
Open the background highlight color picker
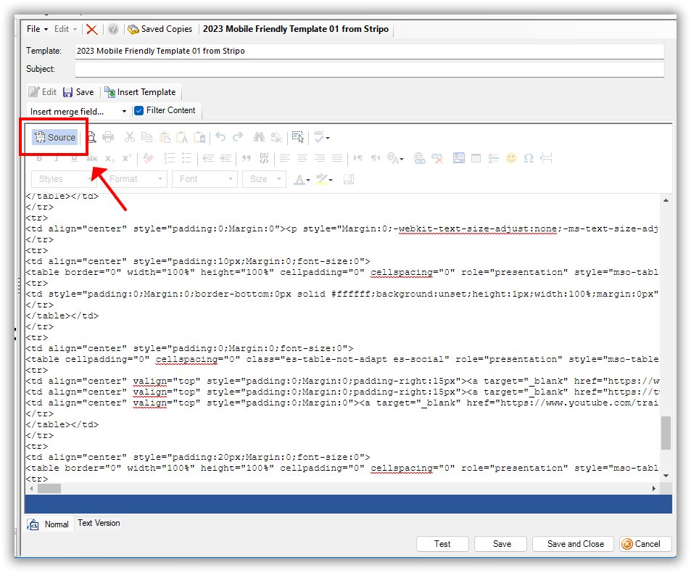[x=324, y=179]
